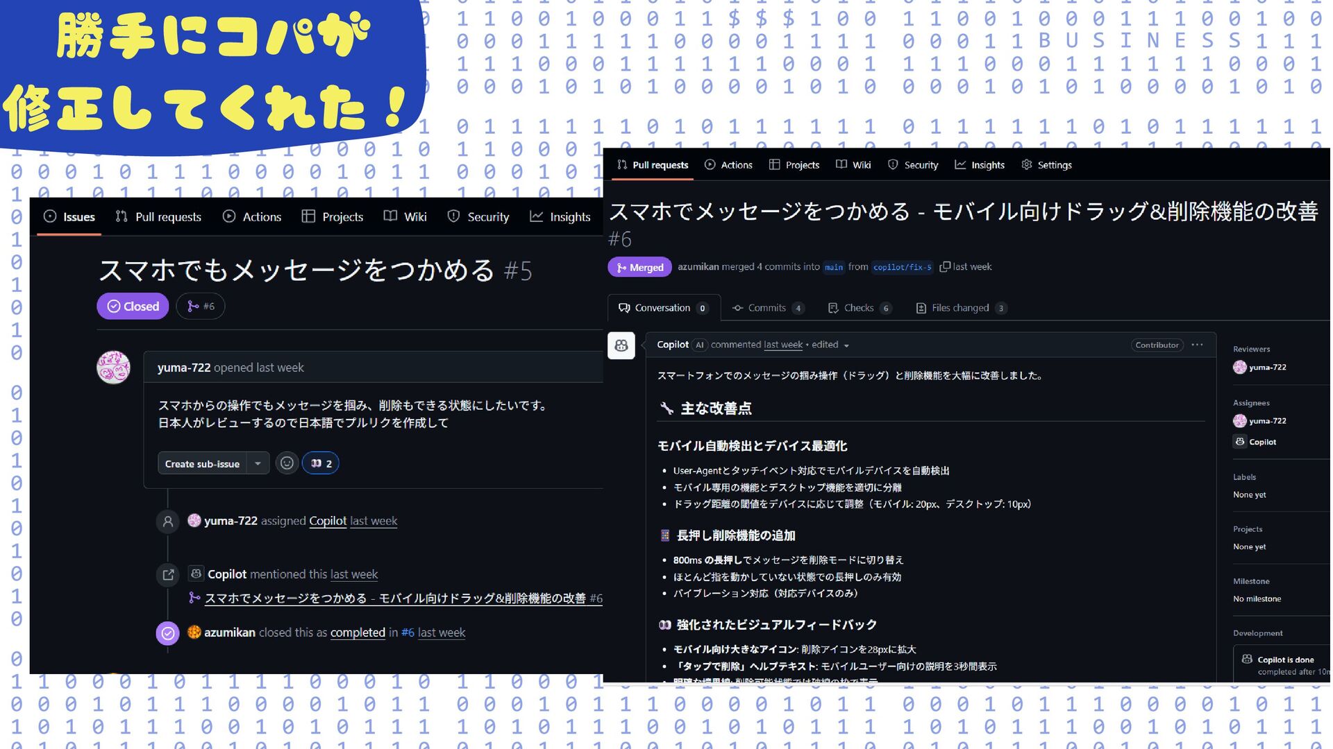
Task: Add a reaction with the smiley icon
Action: pos(287,463)
